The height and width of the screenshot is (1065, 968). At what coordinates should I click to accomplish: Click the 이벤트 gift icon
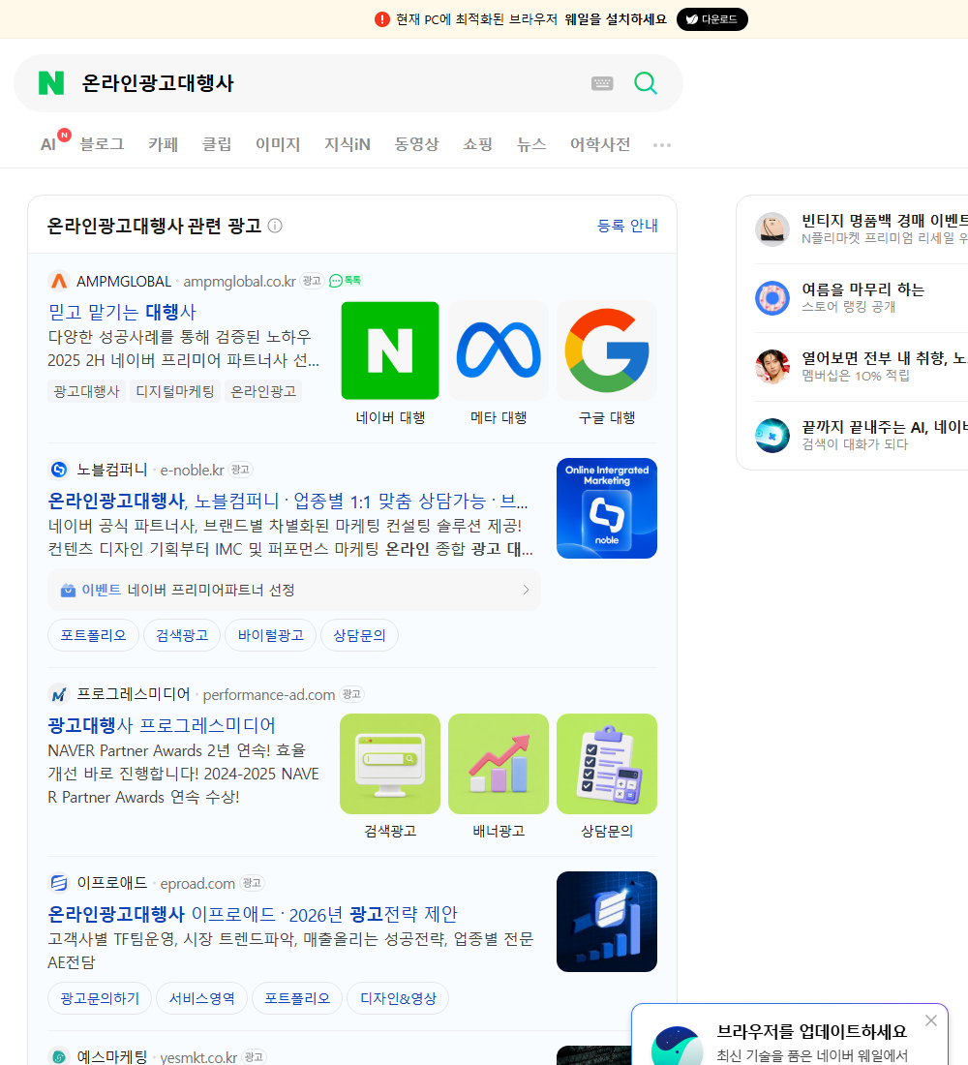(x=68, y=591)
